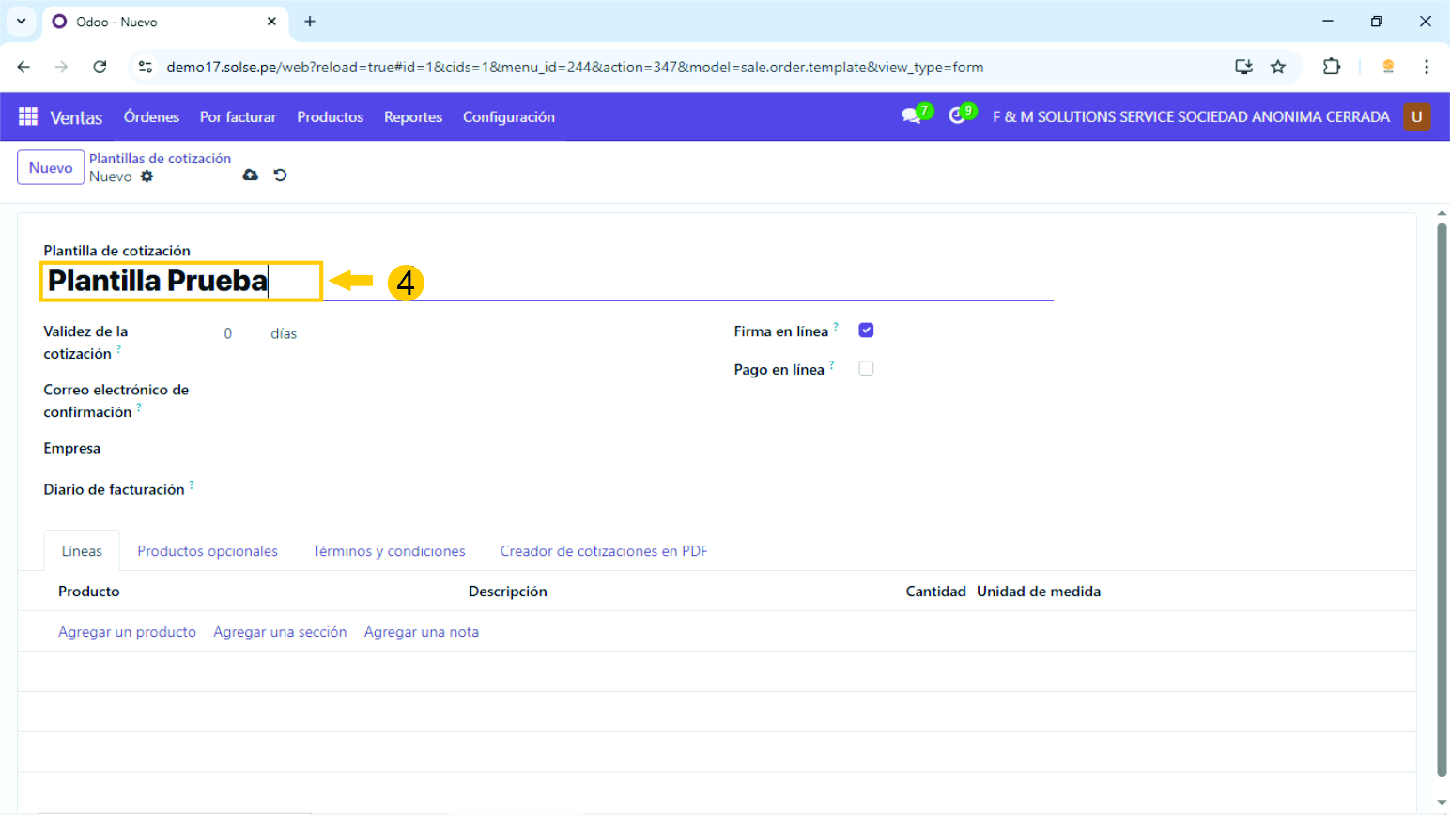
Task: Click the cloud save record icon
Action: (x=250, y=176)
